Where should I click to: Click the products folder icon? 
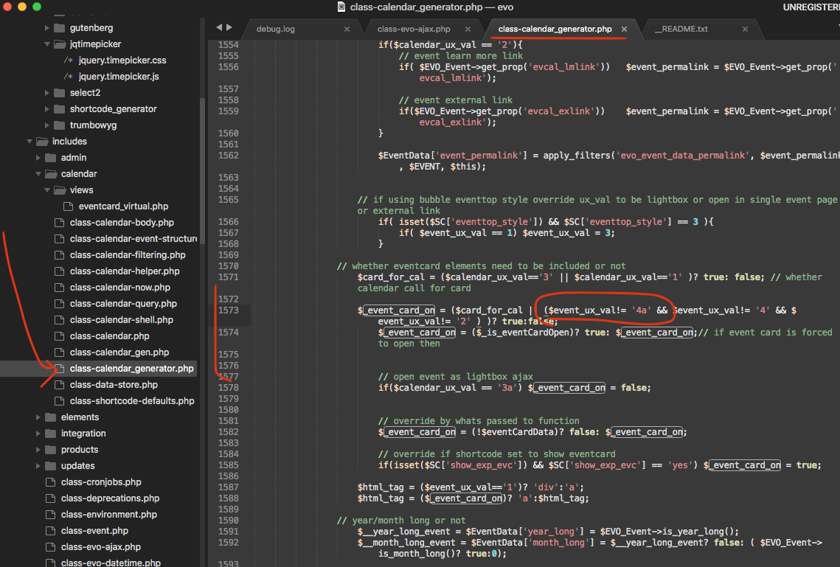coord(51,450)
